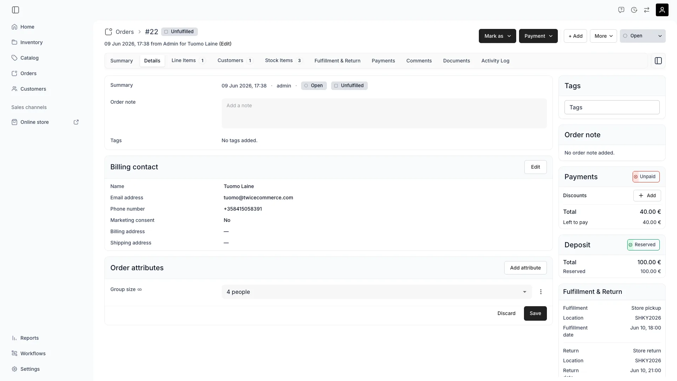Screen dimensions: 677x381
Task: Open Group size attribute three-dot menu
Action: (541, 292)
